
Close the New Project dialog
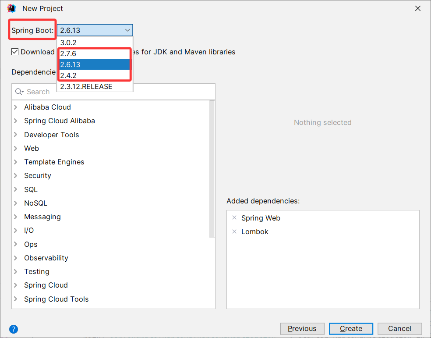[x=417, y=8]
